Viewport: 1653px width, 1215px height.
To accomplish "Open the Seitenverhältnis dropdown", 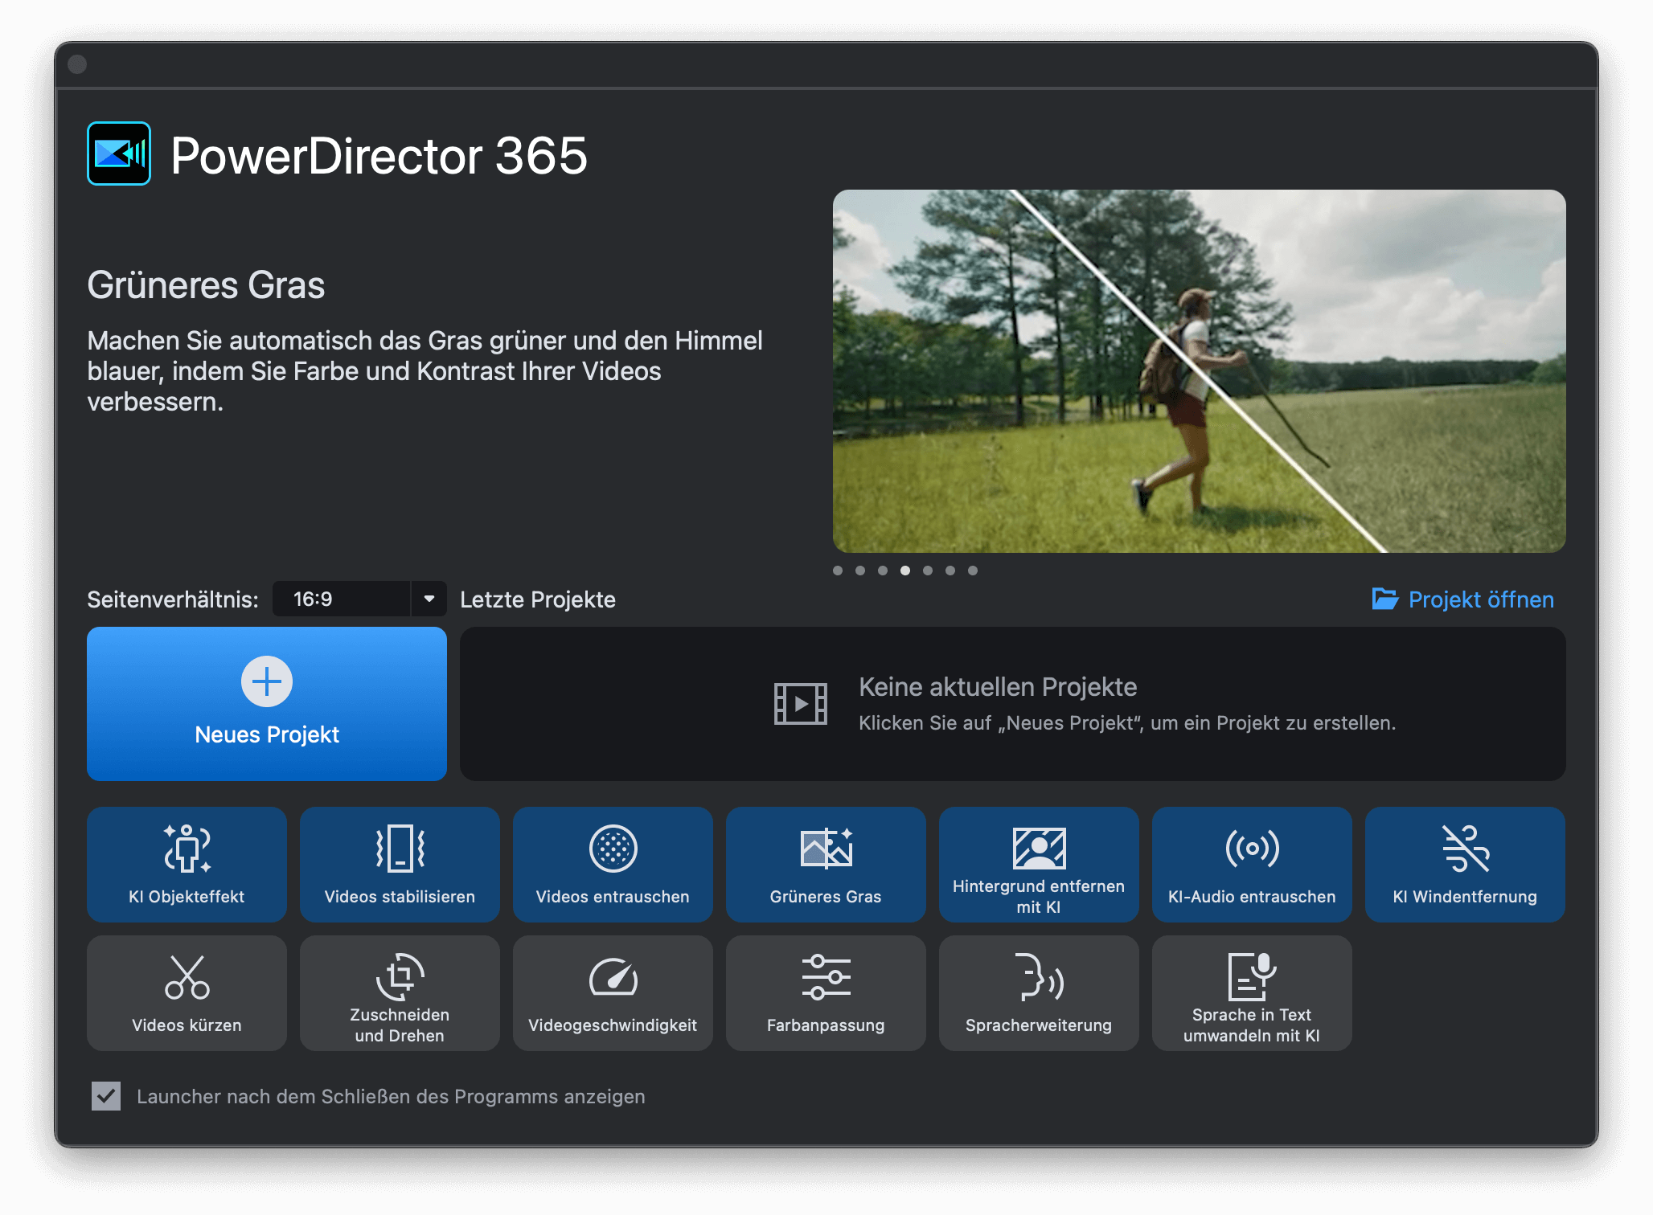I will (429, 599).
